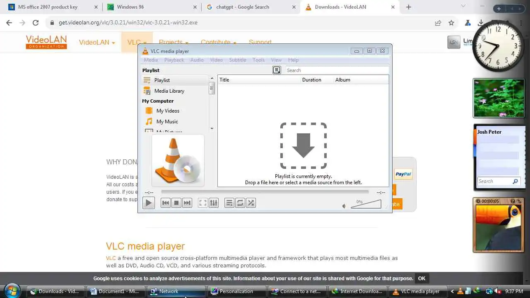
Task: Switch to Internet Download taskbar button
Action: 357,291
